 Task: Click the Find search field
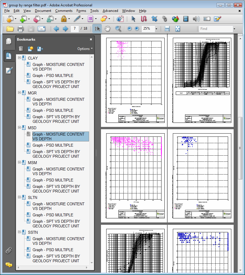tap(215, 29)
